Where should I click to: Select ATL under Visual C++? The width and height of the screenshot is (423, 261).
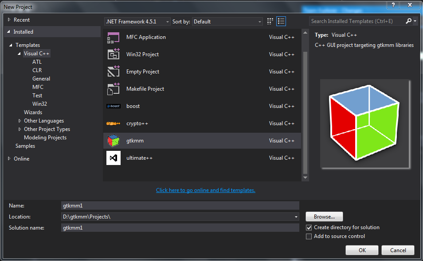(37, 62)
